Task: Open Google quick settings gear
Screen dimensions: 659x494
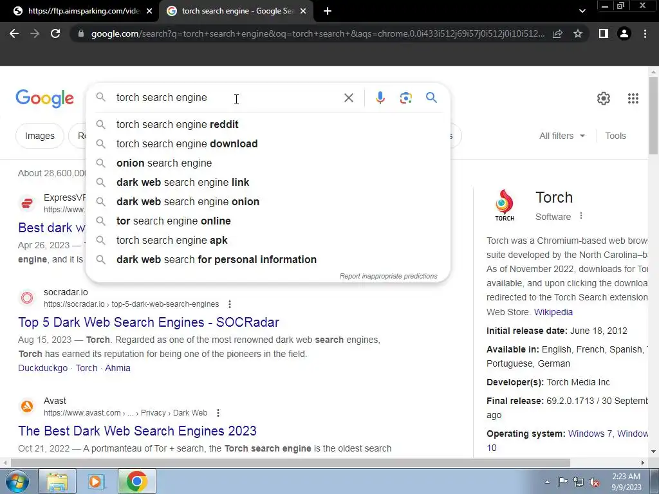Action: 604,98
